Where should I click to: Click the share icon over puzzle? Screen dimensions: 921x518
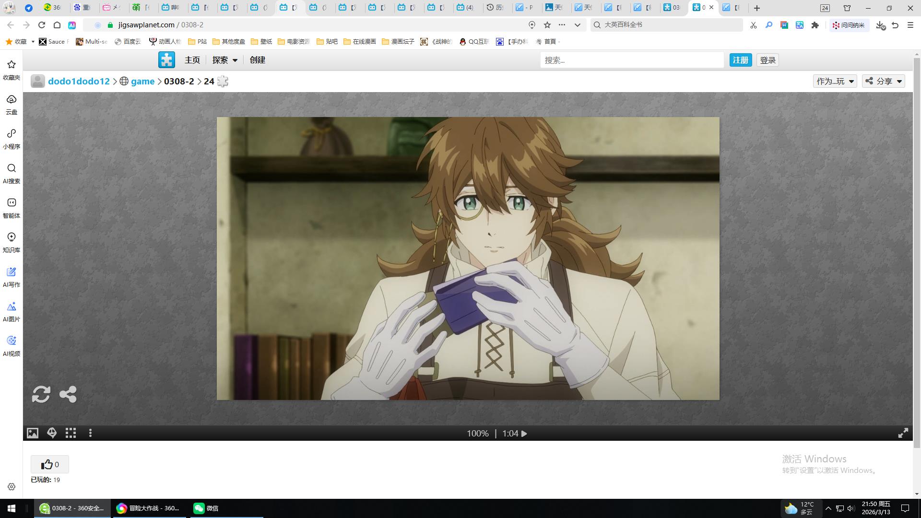point(68,394)
